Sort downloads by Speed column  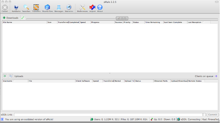click(x=85, y=22)
